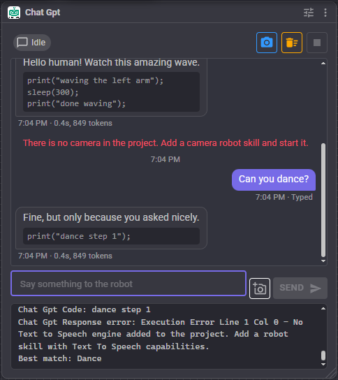Click 'Fine, but only because you asked nicely.' reply
Image resolution: width=338 pixels, height=380 pixels.
tap(111, 217)
